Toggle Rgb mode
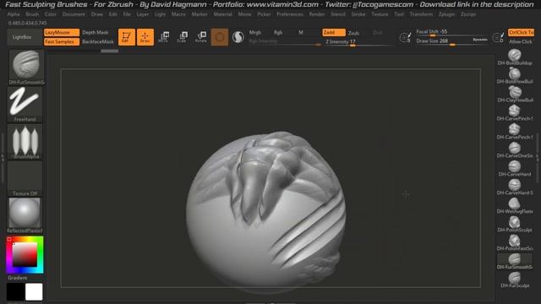 coord(278,32)
